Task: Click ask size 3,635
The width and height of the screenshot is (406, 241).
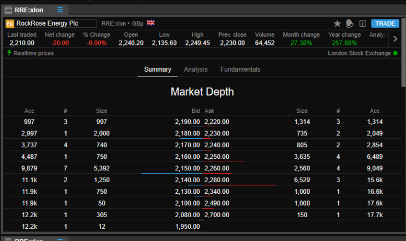Action: 302,157
